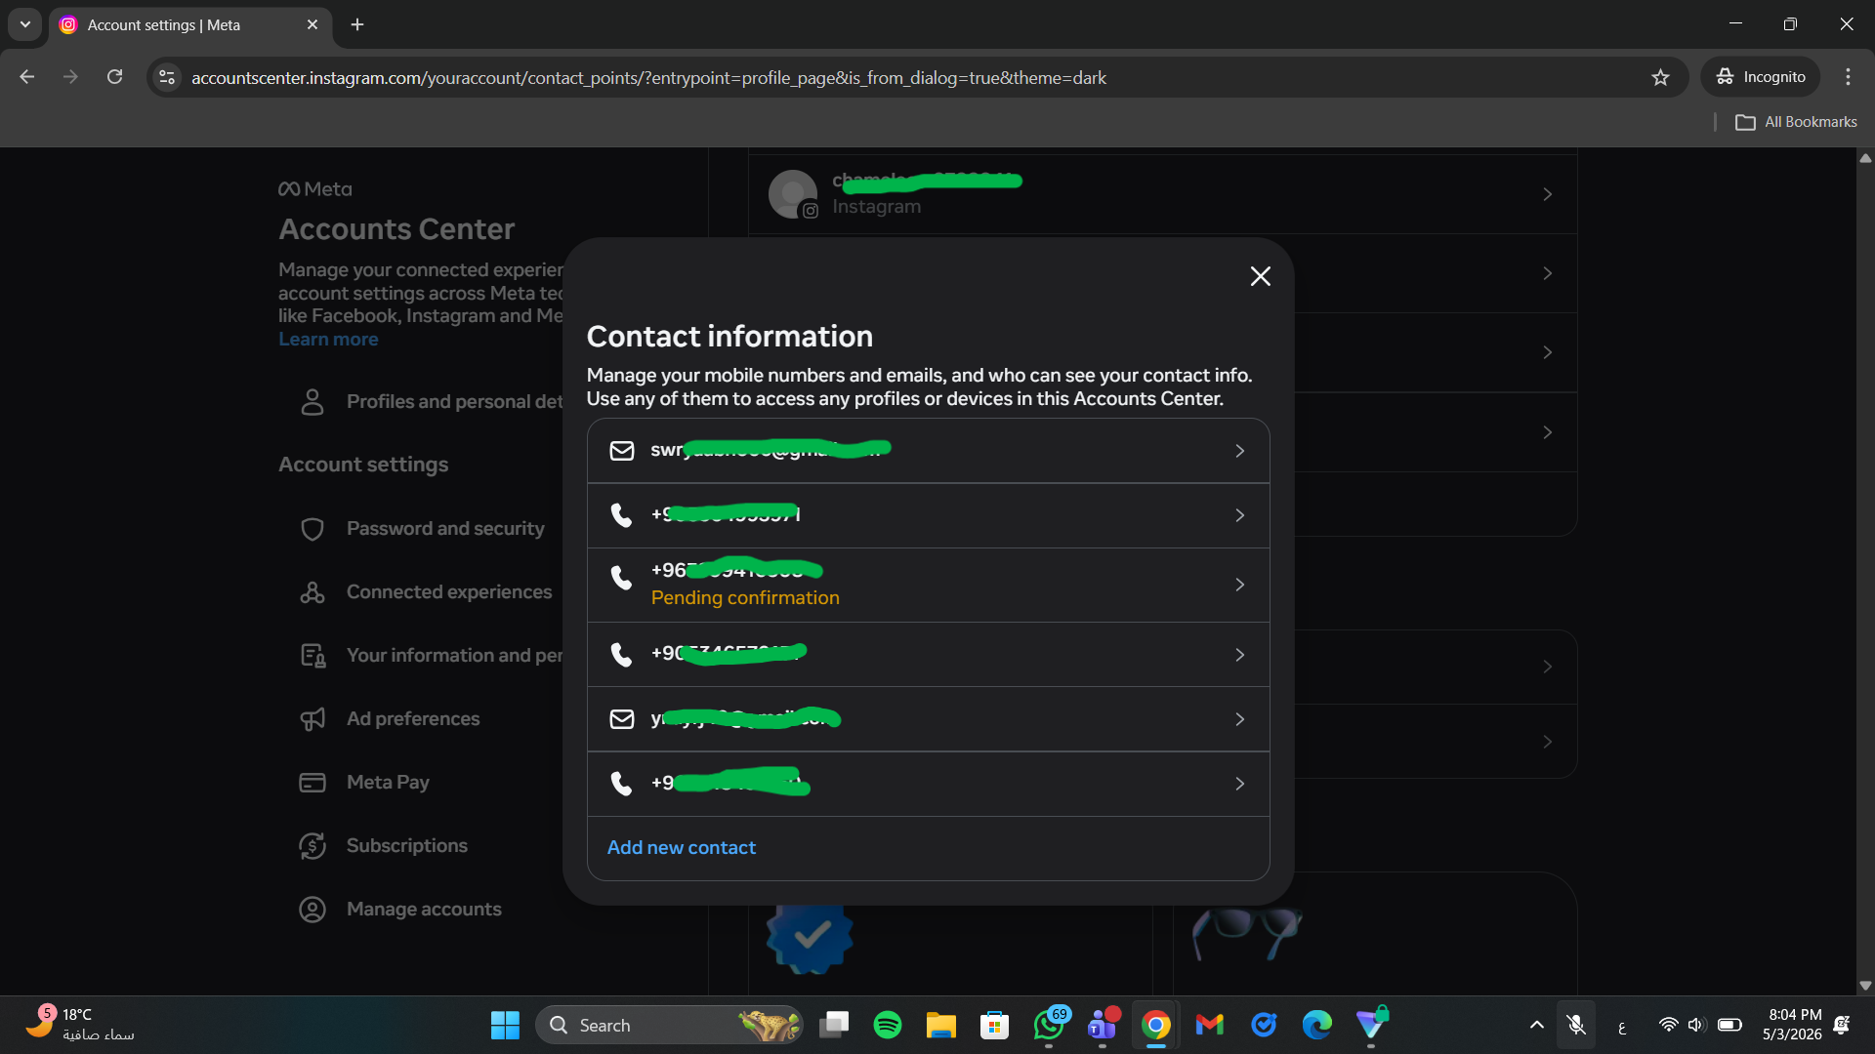Expand the chevron on the 'swr' email row
1875x1054 pixels.
click(x=1239, y=451)
